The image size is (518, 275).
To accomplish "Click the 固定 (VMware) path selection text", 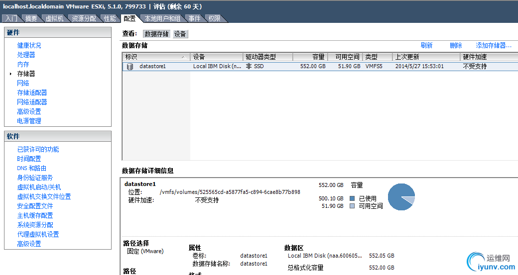I will point(145,251).
